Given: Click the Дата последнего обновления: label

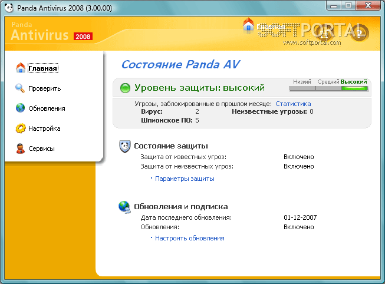Looking at the screenshot, I should pyautogui.click(x=186, y=217).
